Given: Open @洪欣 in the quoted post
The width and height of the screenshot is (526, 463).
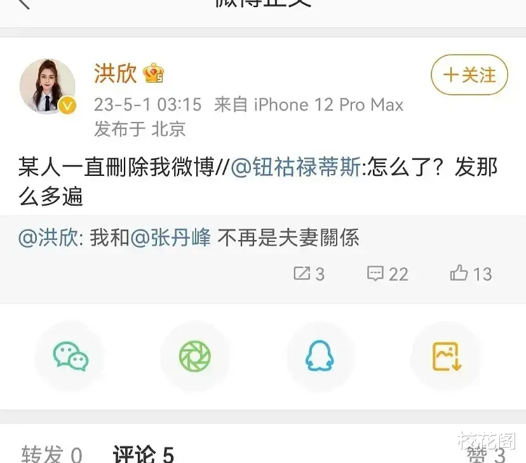Looking at the screenshot, I should [48, 238].
